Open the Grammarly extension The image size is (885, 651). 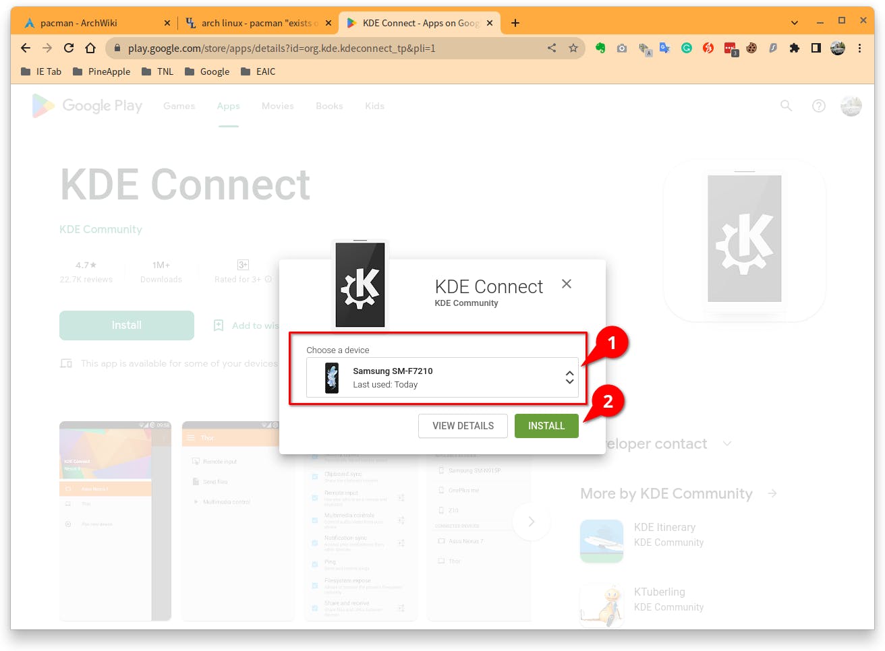pos(687,48)
